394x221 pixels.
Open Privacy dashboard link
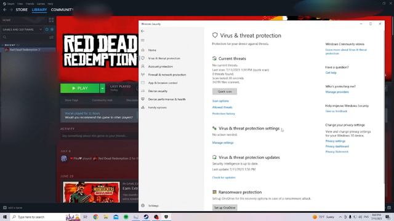click(337, 146)
